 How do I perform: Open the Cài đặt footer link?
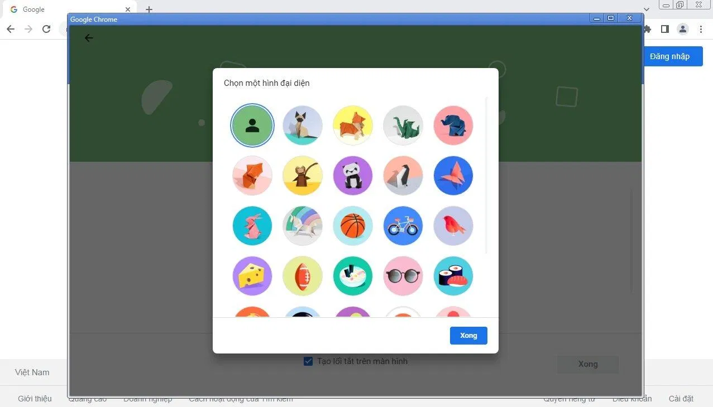pyautogui.click(x=681, y=399)
